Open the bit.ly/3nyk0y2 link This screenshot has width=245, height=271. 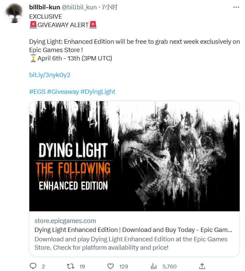pos(50,75)
